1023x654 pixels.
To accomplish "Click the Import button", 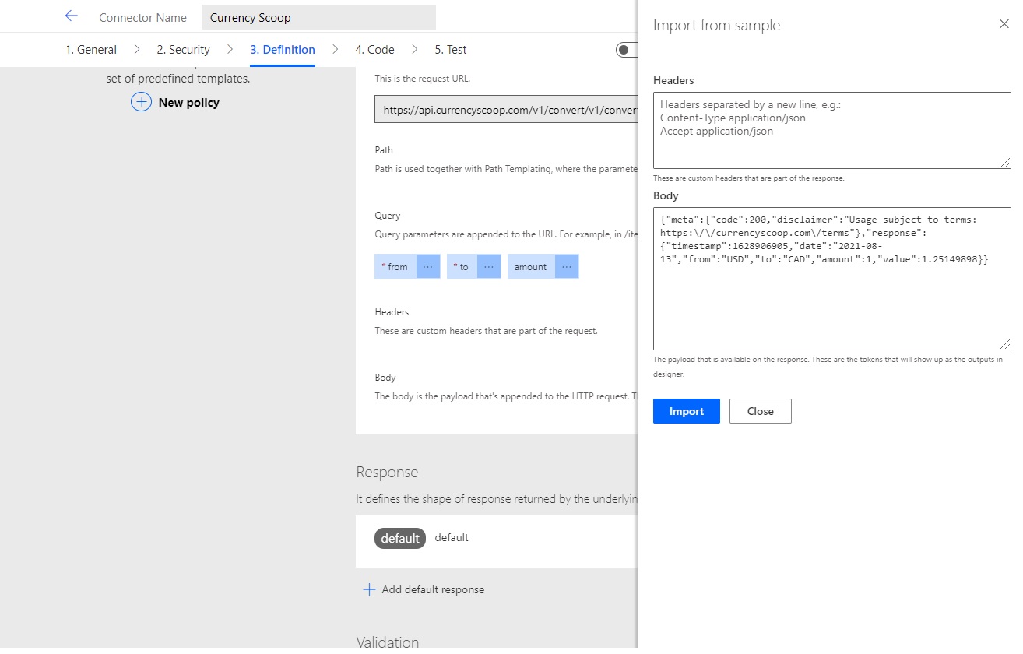I will click(686, 411).
